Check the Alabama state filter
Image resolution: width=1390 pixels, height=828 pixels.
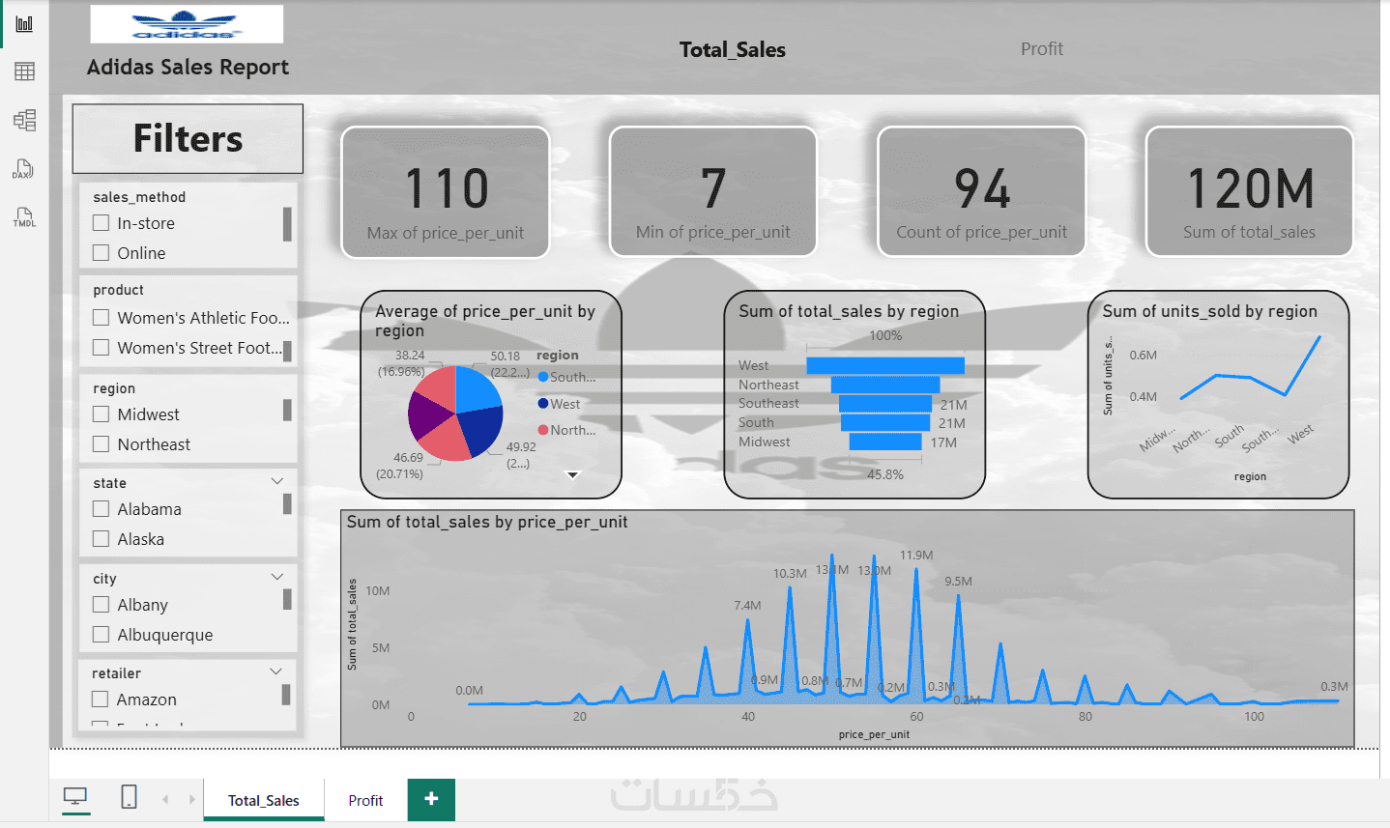click(x=101, y=509)
